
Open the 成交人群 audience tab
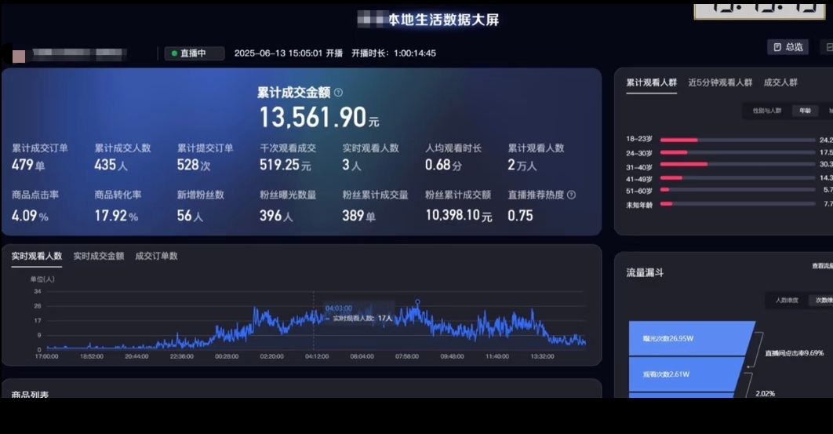(780, 82)
